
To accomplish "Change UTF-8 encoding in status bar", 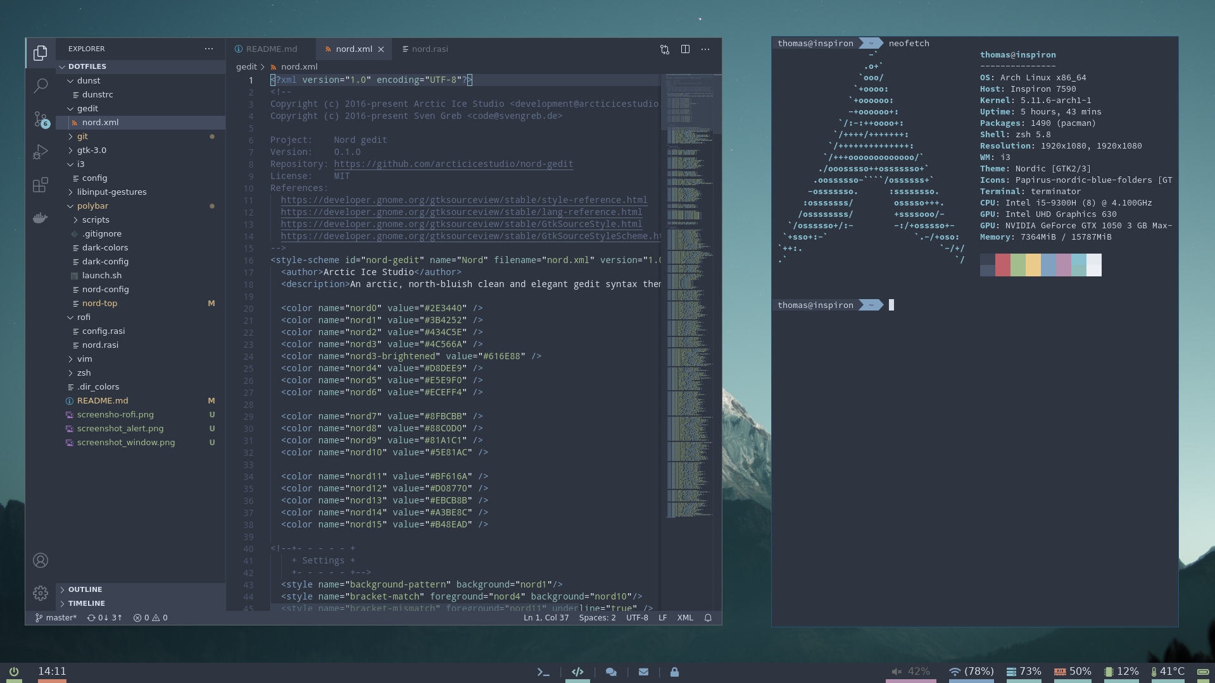I will tap(637, 618).
